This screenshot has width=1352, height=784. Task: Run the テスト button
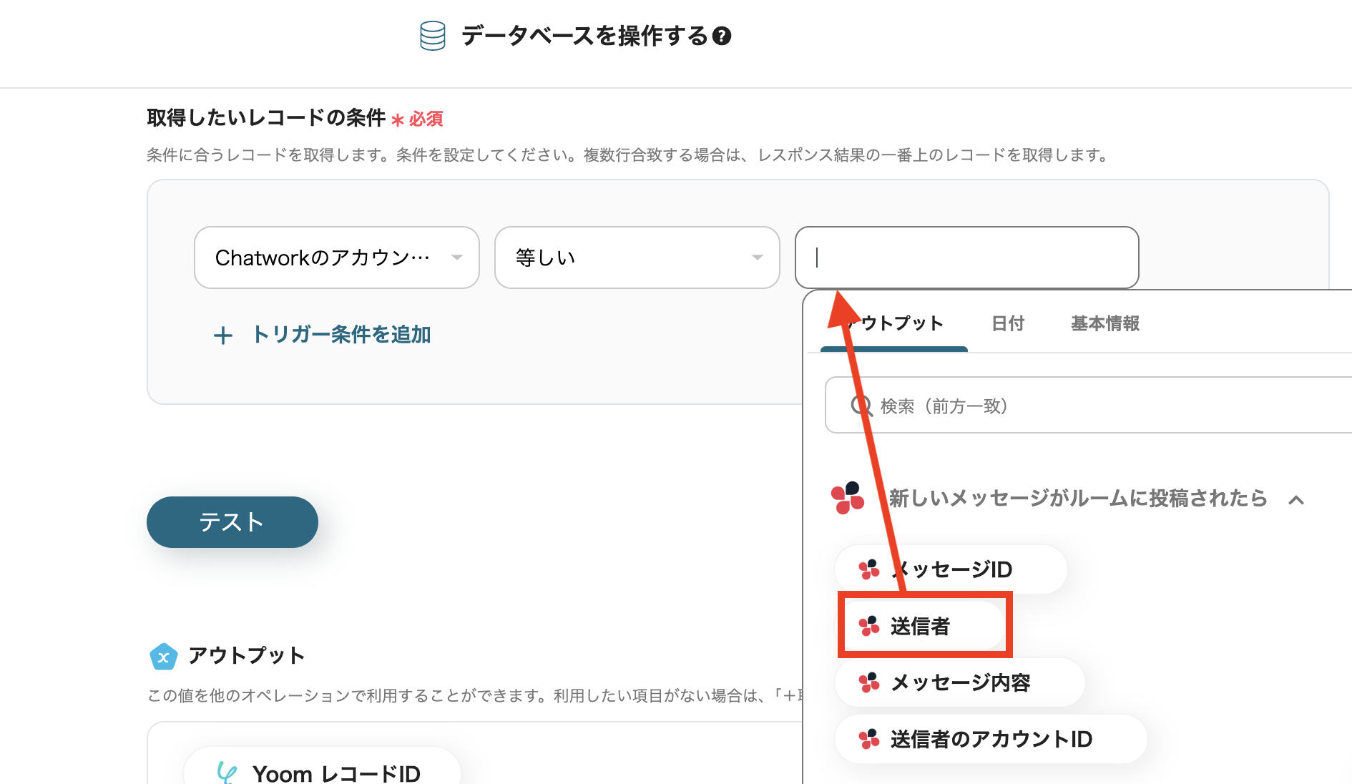pos(232,522)
